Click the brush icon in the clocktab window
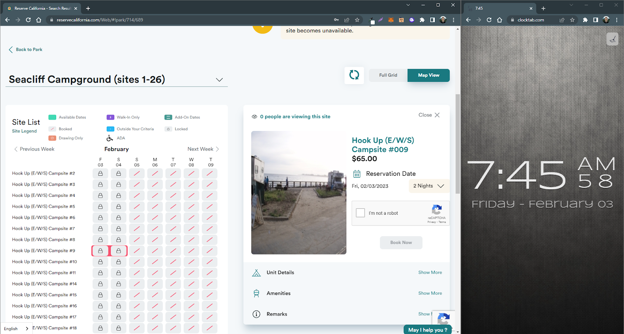Image resolution: width=624 pixels, height=334 pixels. click(613, 39)
